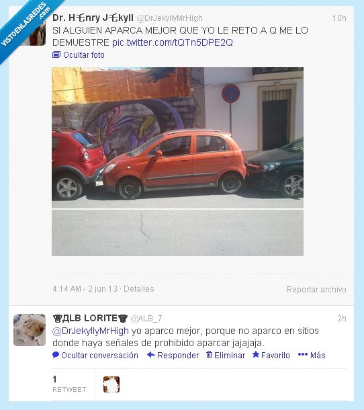Open the Detalles link
Image resolution: width=364 pixels, height=410 pixels.
pyautogui.click(x=139, y=288)
